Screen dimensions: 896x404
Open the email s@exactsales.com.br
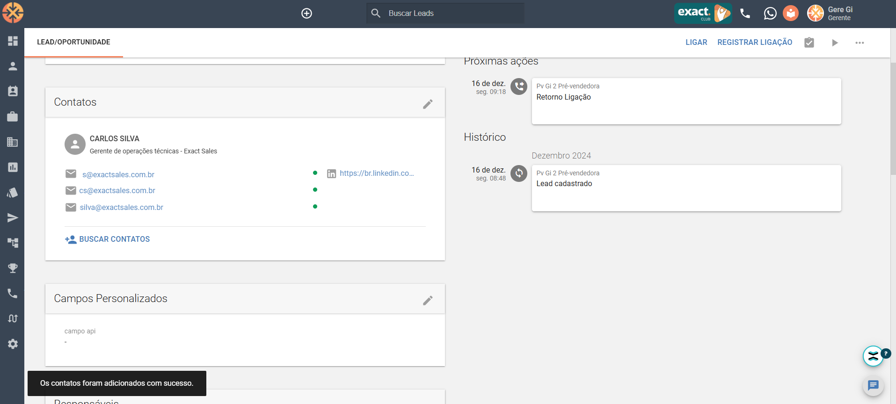click(x=118, y=174)
